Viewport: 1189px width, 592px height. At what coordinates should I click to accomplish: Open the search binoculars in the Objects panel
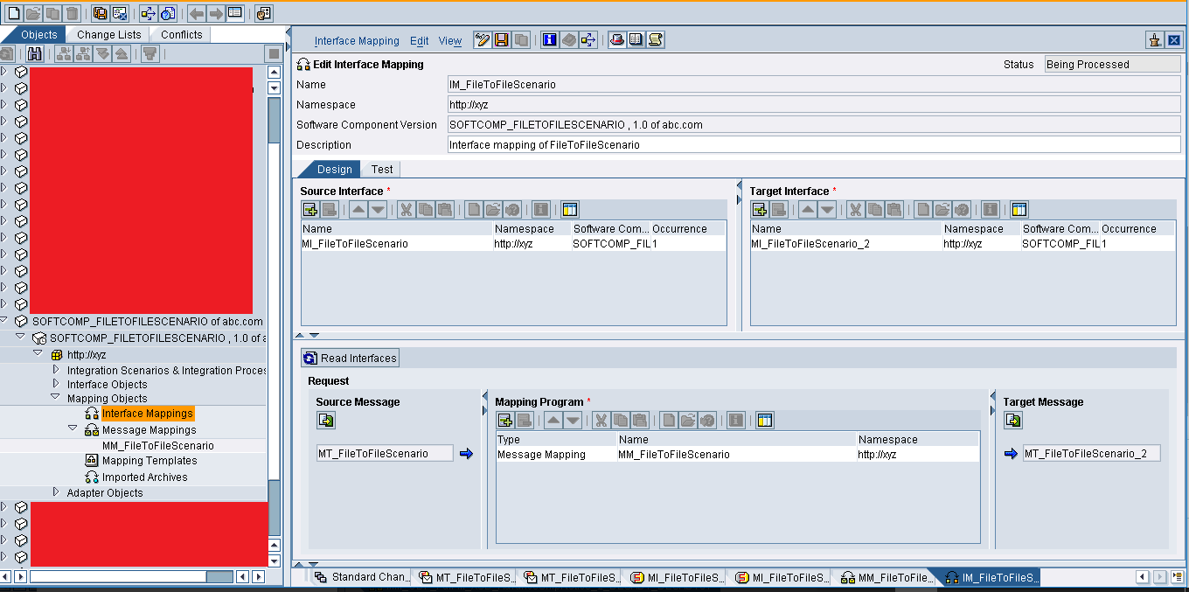pyautogui.click(x=33, y=53)
